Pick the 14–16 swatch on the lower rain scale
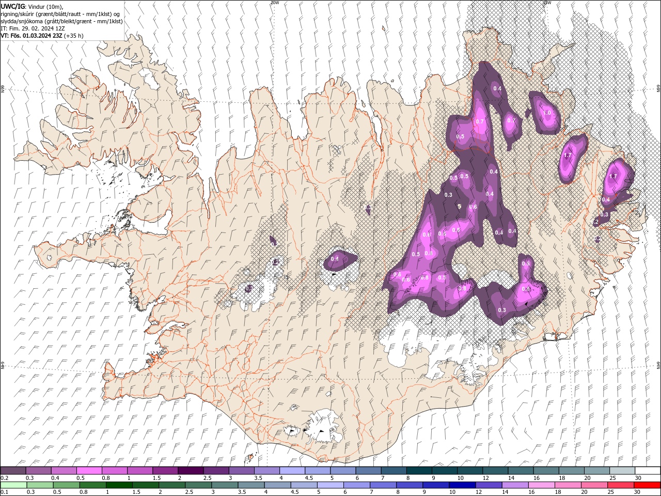Screen dimensions: 661x496 pos(516,485)
